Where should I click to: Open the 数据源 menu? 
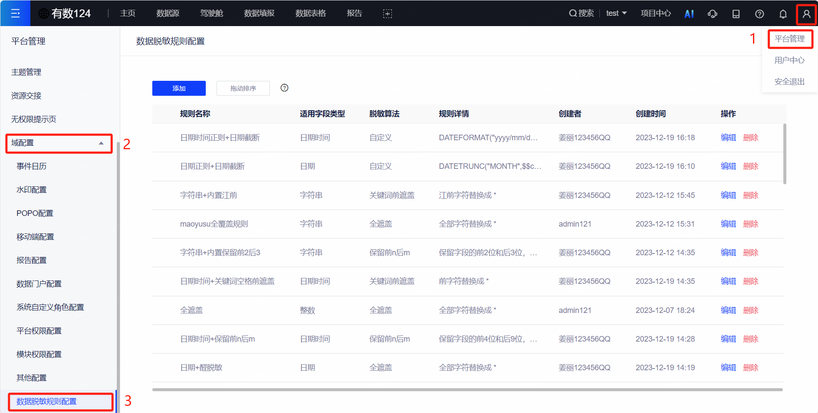[168, 13]
